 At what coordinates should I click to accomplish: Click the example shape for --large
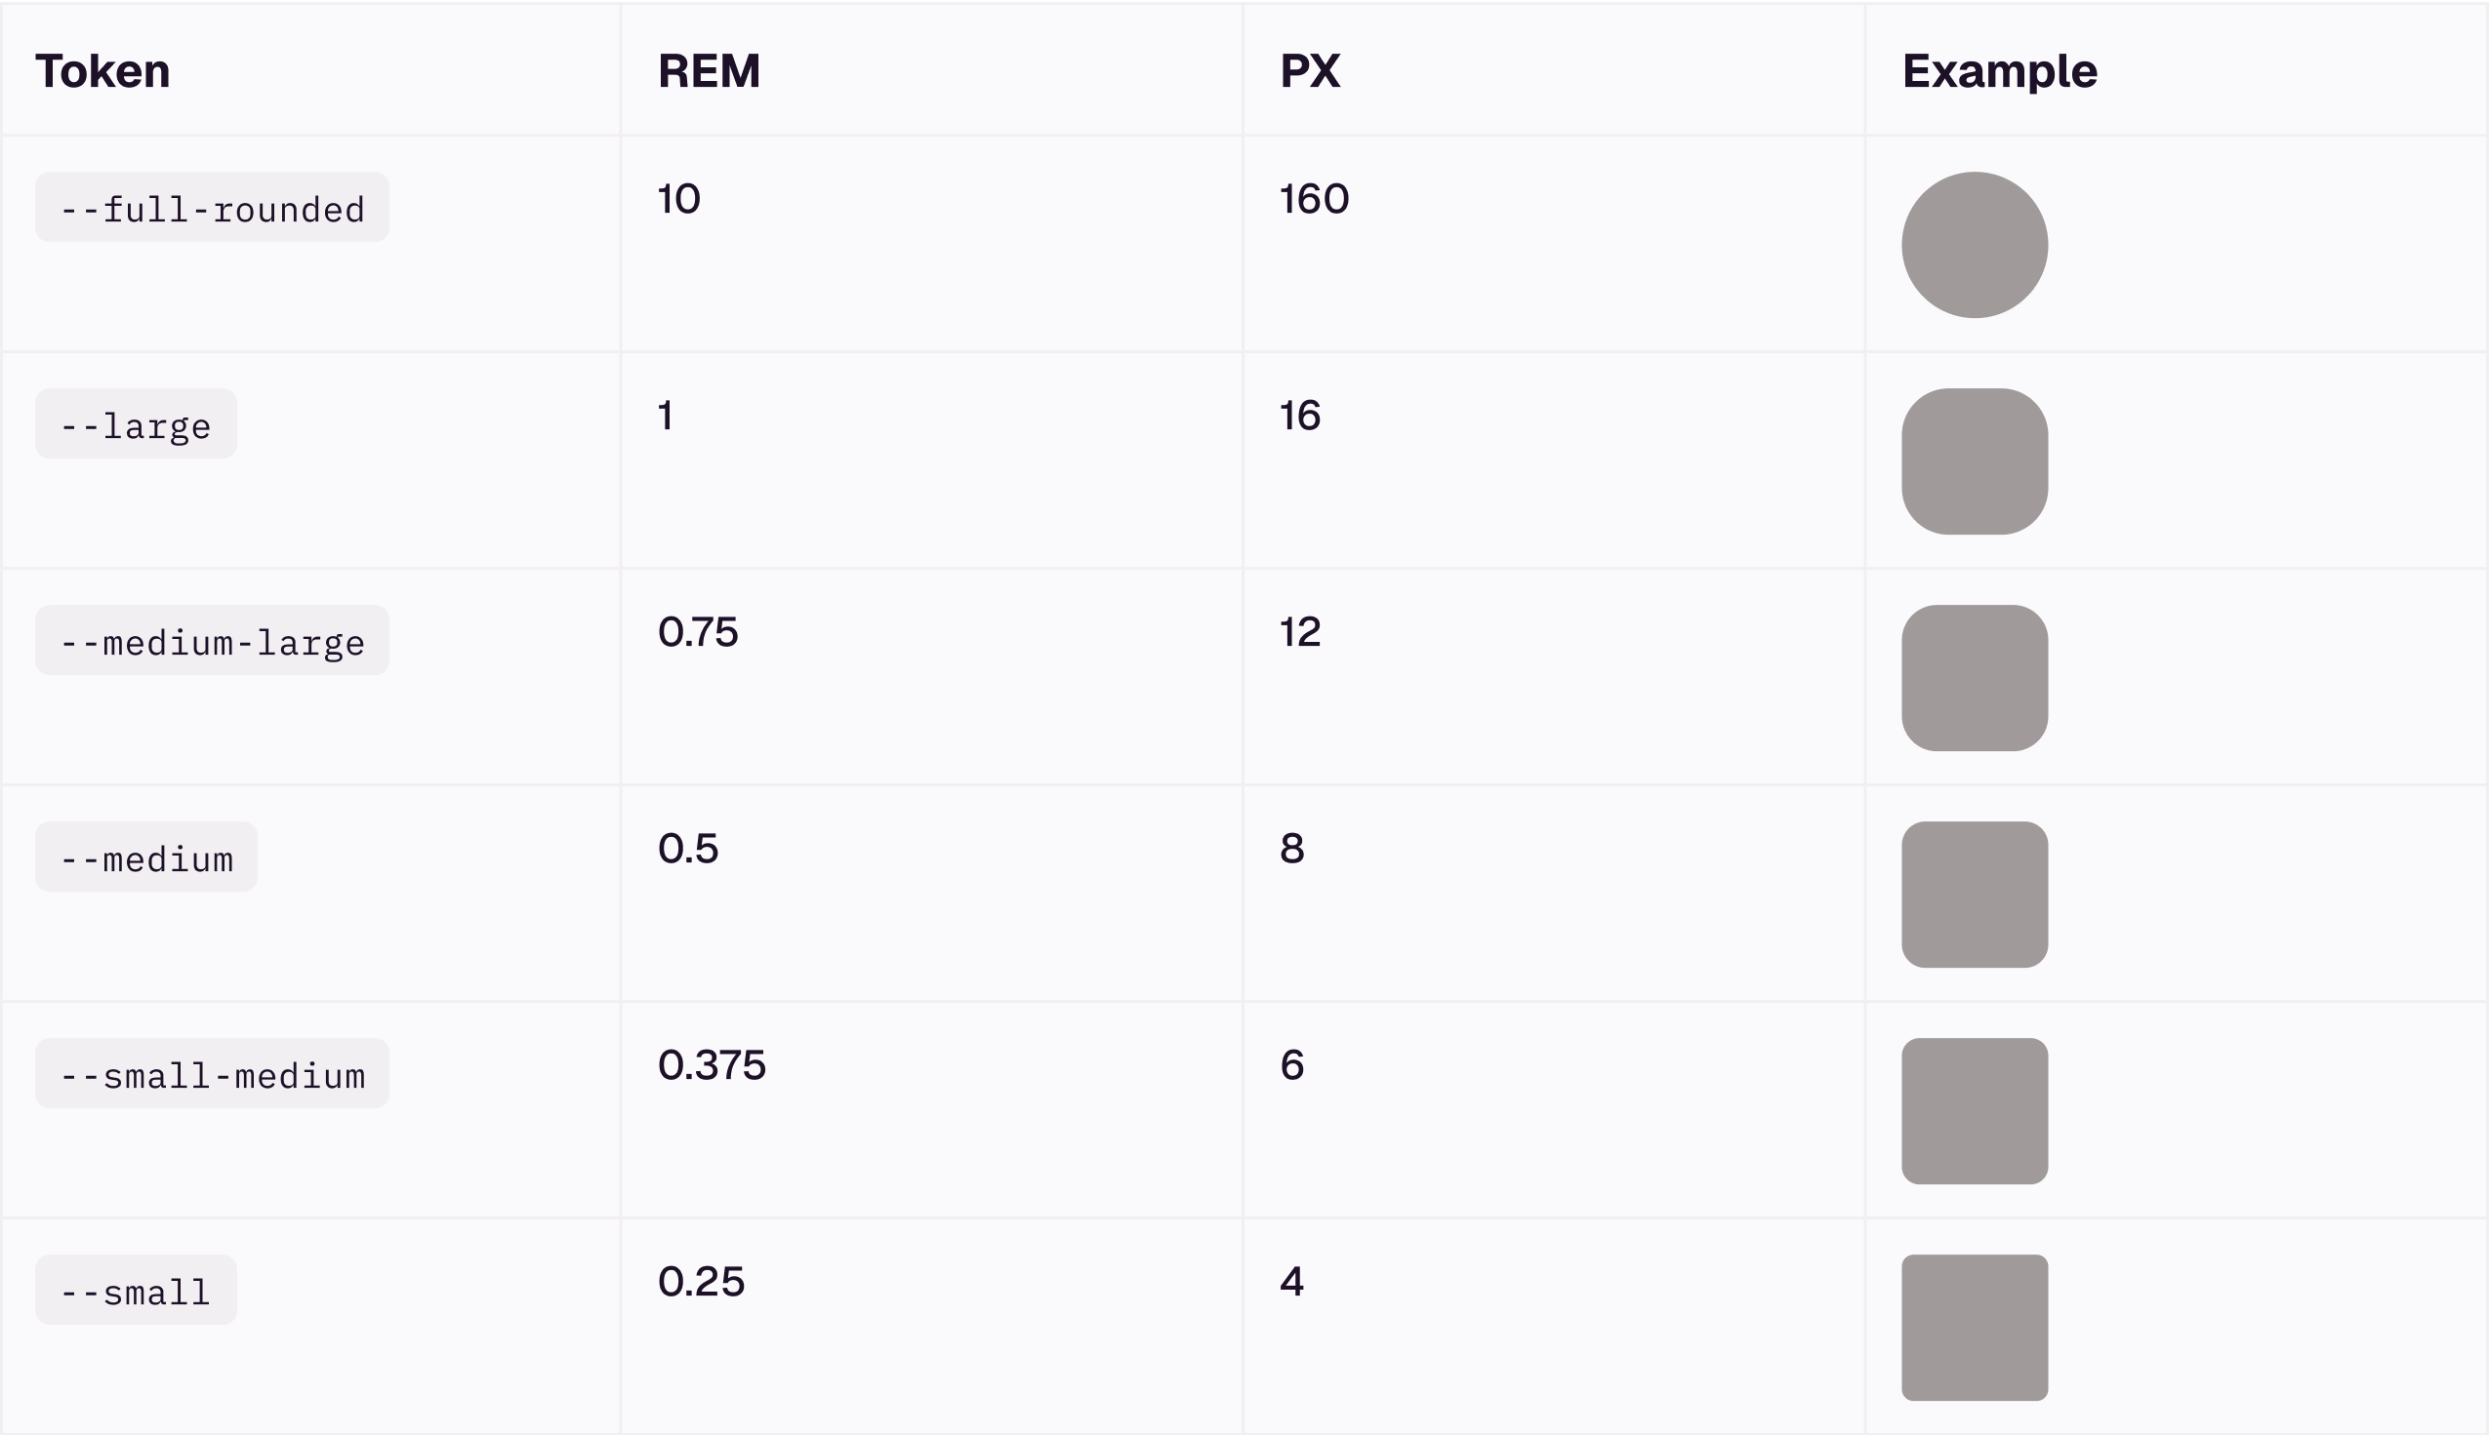[x=1975, y=462]
